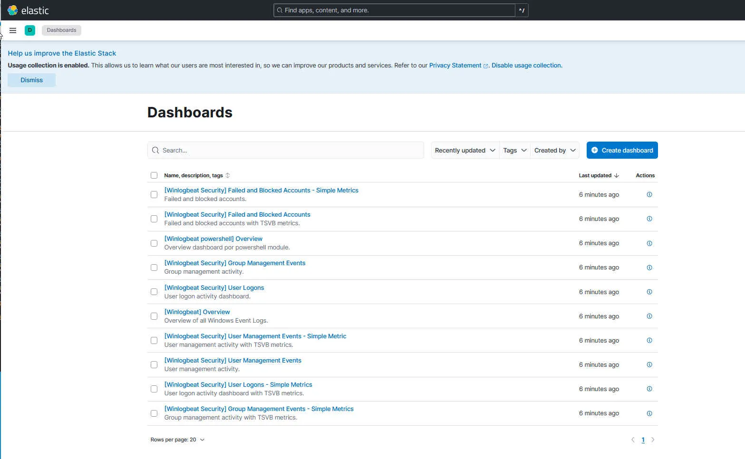Image resolution: width=745 pixels, height=459 pixels.
Task: Click the sort icon beside Name, description, tags
Action: 228,175
